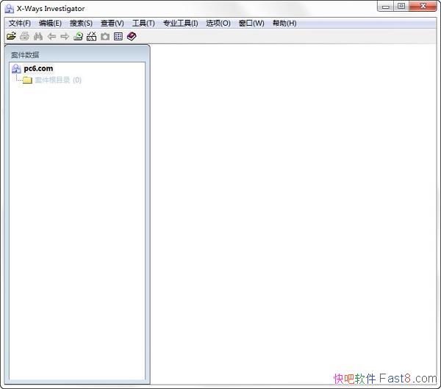
Task: Open the 文件(F) menu
Action: (20, 23)
